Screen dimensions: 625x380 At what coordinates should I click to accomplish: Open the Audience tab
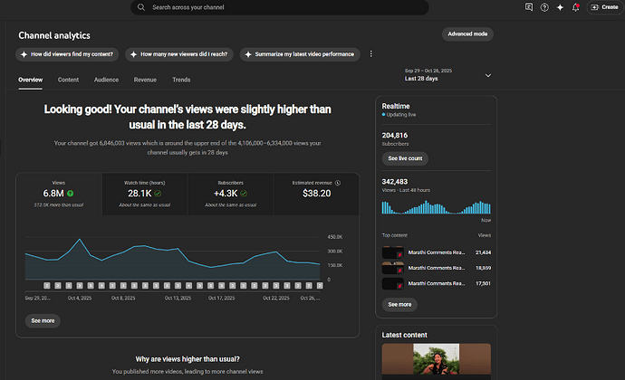click(x=106, y=80)
